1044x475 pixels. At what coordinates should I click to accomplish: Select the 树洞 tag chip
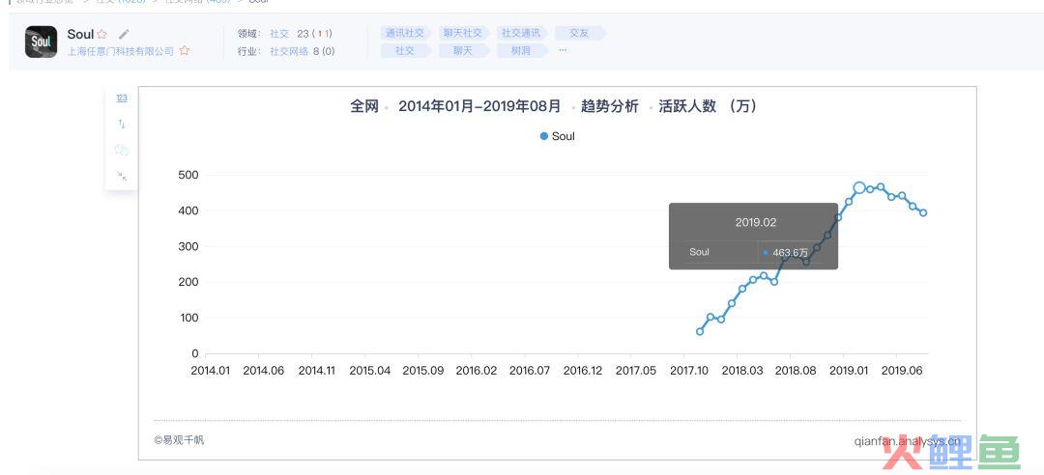tap(521, 50)
